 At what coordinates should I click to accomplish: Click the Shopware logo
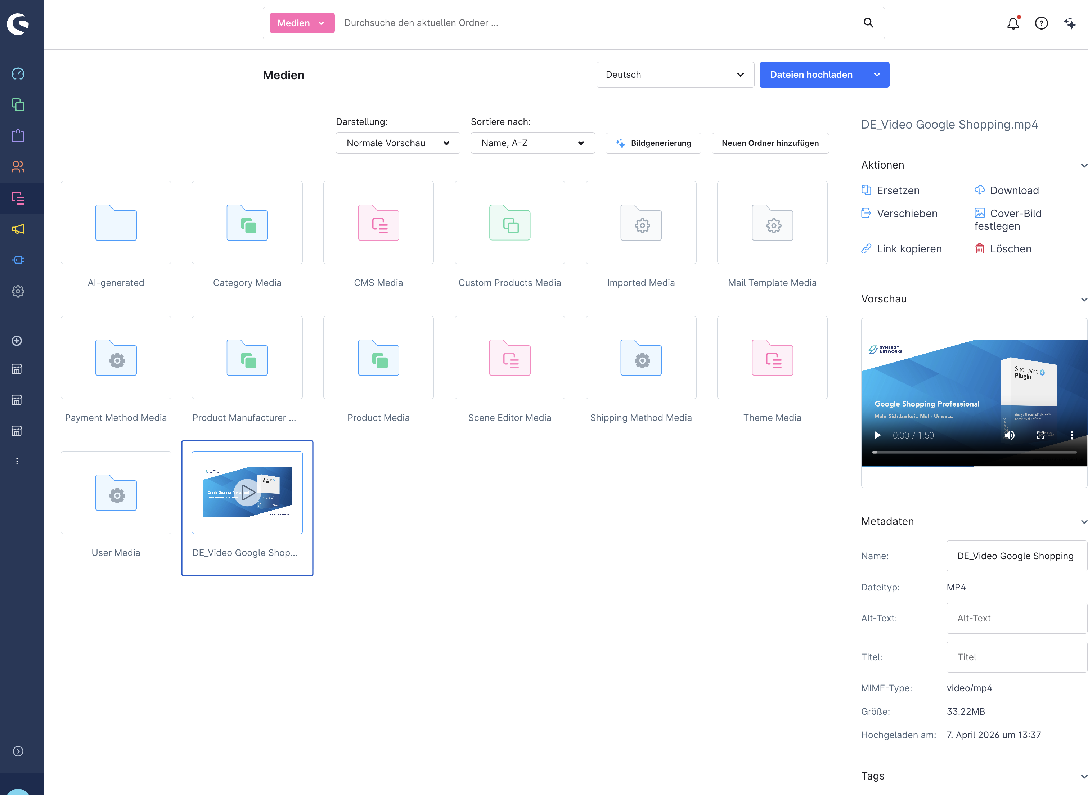coord(18,24)
